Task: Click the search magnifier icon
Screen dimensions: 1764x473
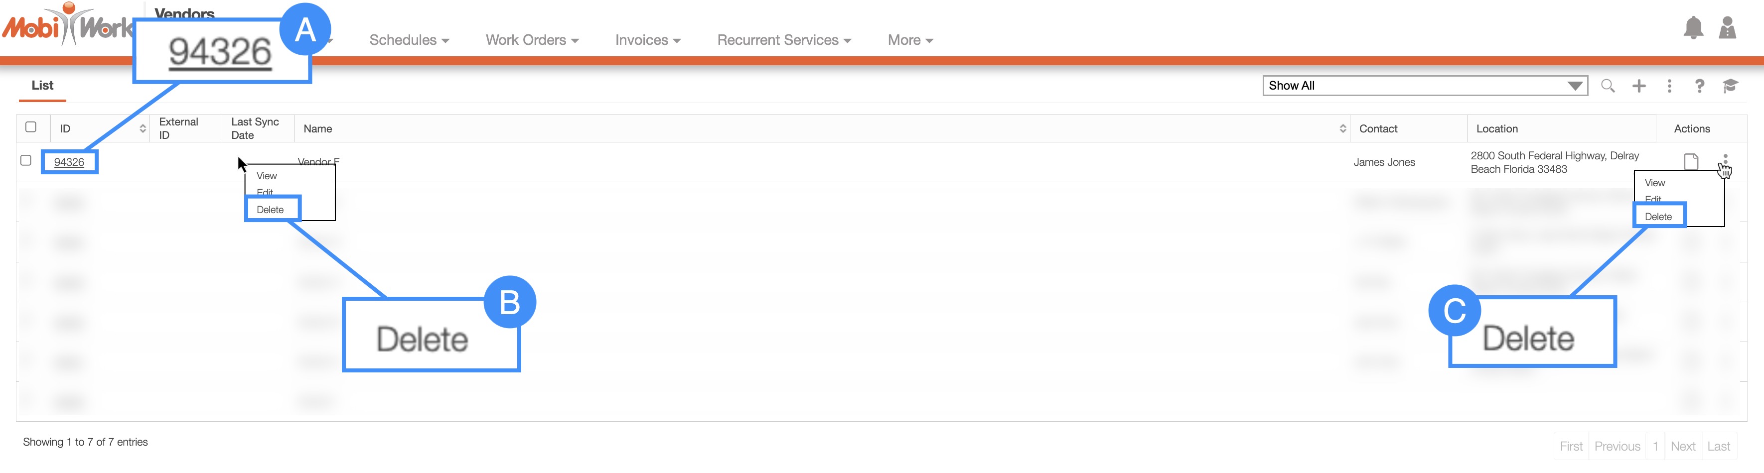Action: [x=1607, y=86]
